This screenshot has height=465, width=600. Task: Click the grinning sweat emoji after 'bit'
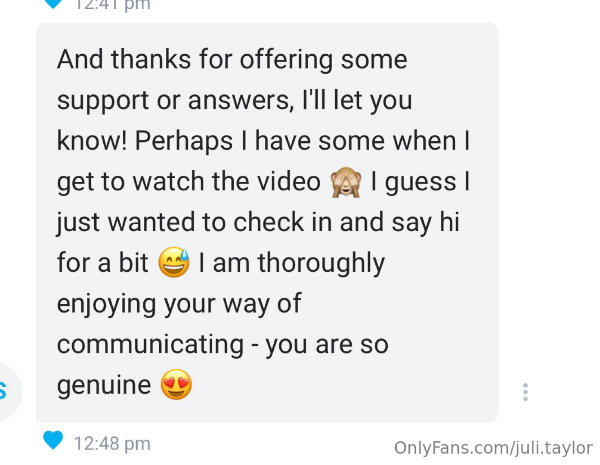coord(174,262)
